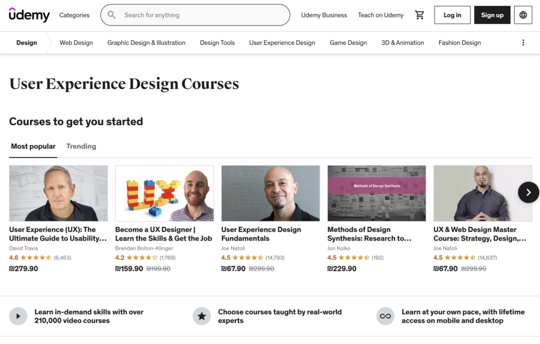Viewport: 540px width, 344px height.
Task: Click the ₪159.90 price
Action: point(129,269)
